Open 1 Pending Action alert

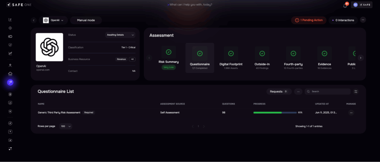point(309,20)
